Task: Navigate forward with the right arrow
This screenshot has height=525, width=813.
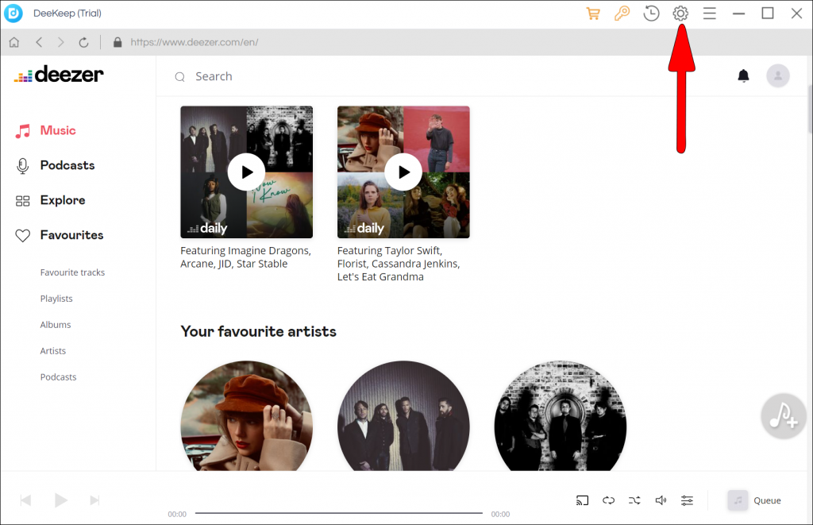Action: [x=60, y=42]
